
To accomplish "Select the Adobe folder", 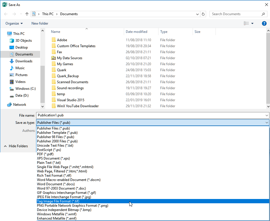I will (59, 40).
